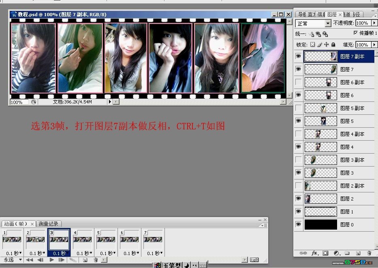This screenshot has height=268, width=378.
Task: Show layer 图层 6 副本
Action: pos(299,82)
